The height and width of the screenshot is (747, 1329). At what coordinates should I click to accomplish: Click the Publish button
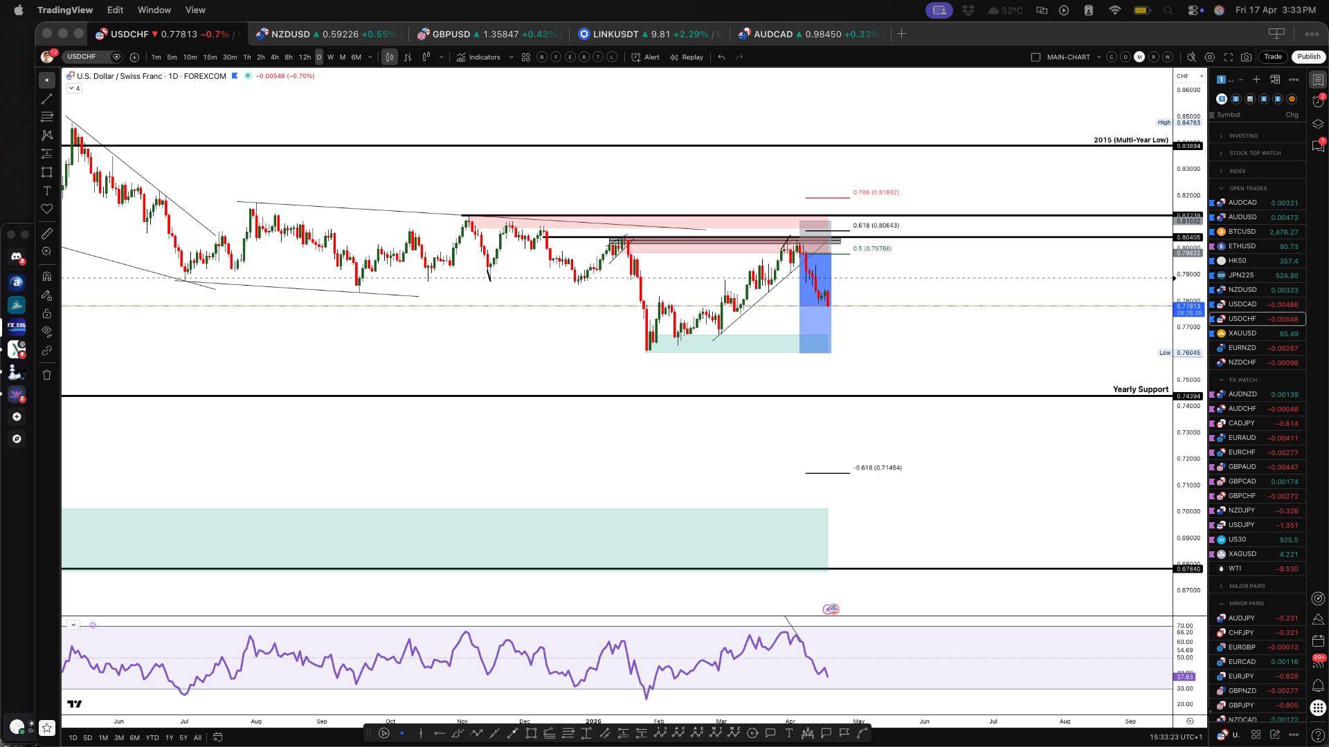click(x=1308, y=57)
